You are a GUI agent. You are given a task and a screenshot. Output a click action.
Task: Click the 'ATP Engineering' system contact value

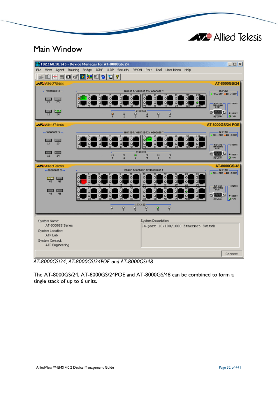pos(57,245)
